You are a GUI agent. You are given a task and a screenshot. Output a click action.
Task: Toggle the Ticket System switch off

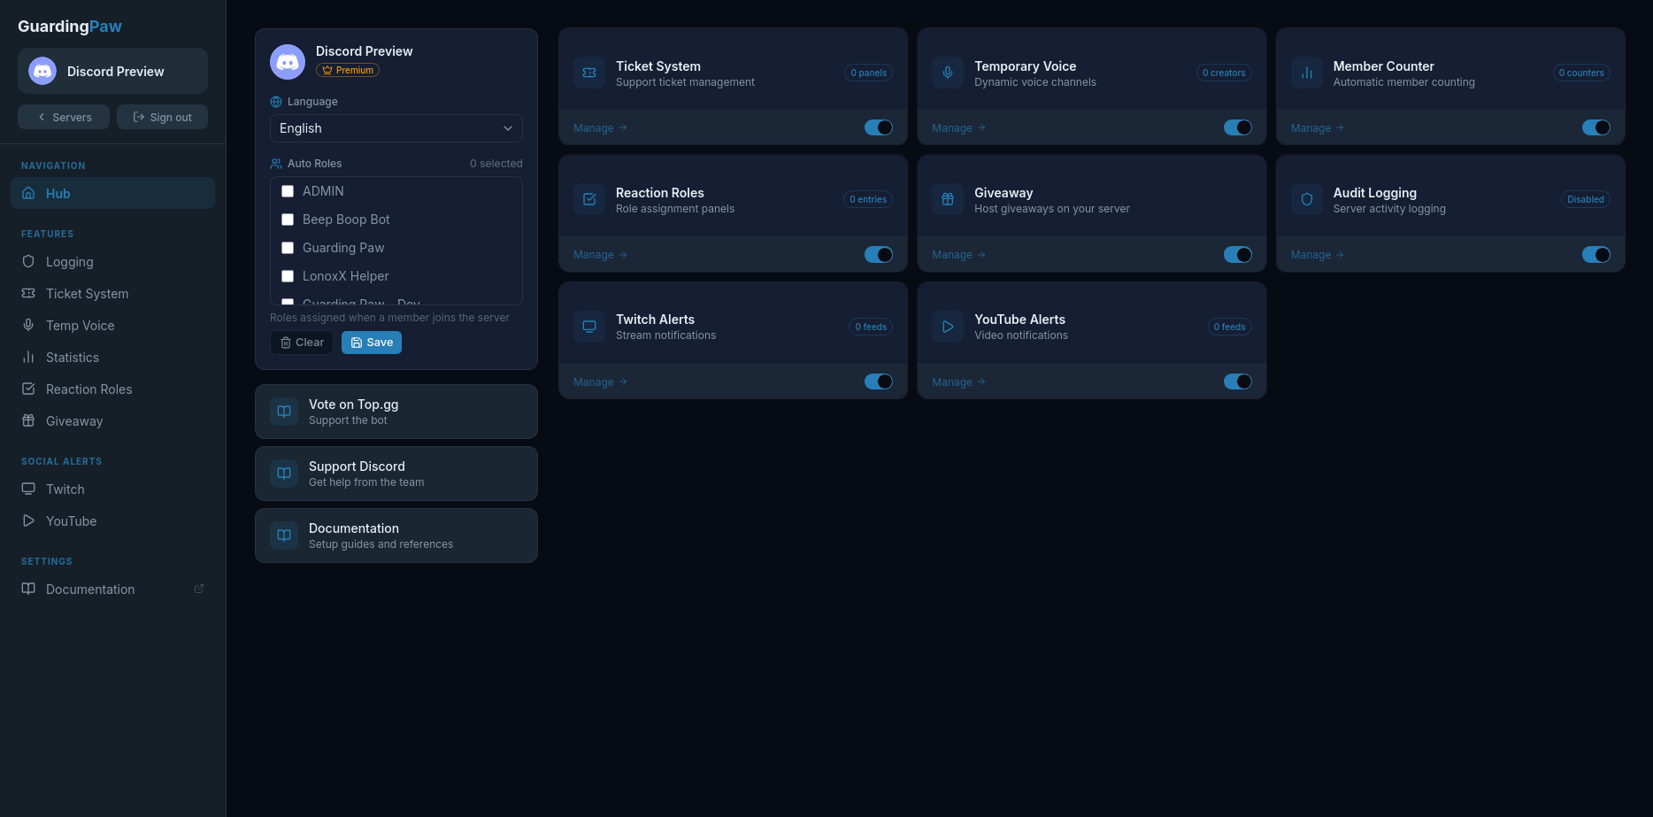[879, 127]
